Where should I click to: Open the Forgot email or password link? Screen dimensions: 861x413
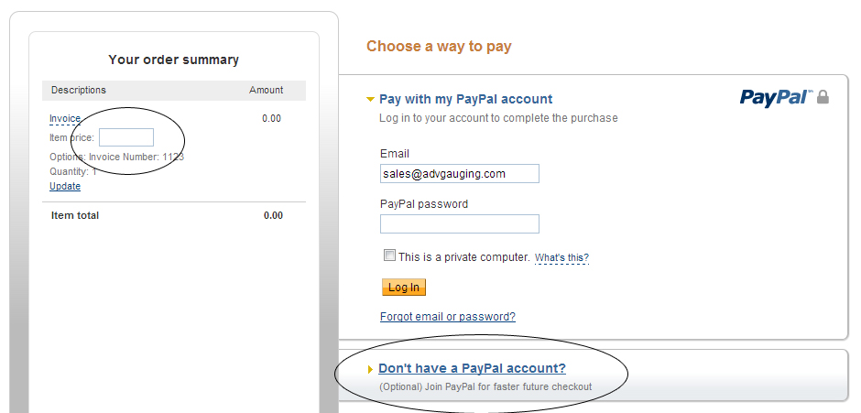click(x=448, y=316)
